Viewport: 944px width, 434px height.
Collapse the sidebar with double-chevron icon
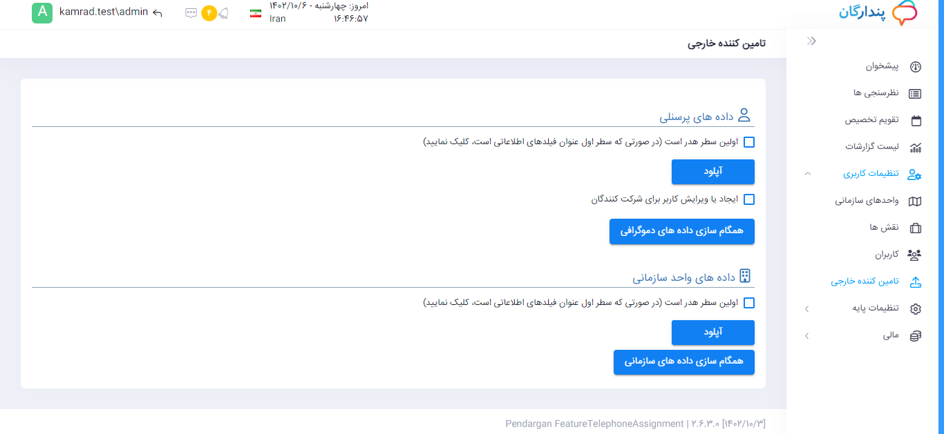point(812,41)
